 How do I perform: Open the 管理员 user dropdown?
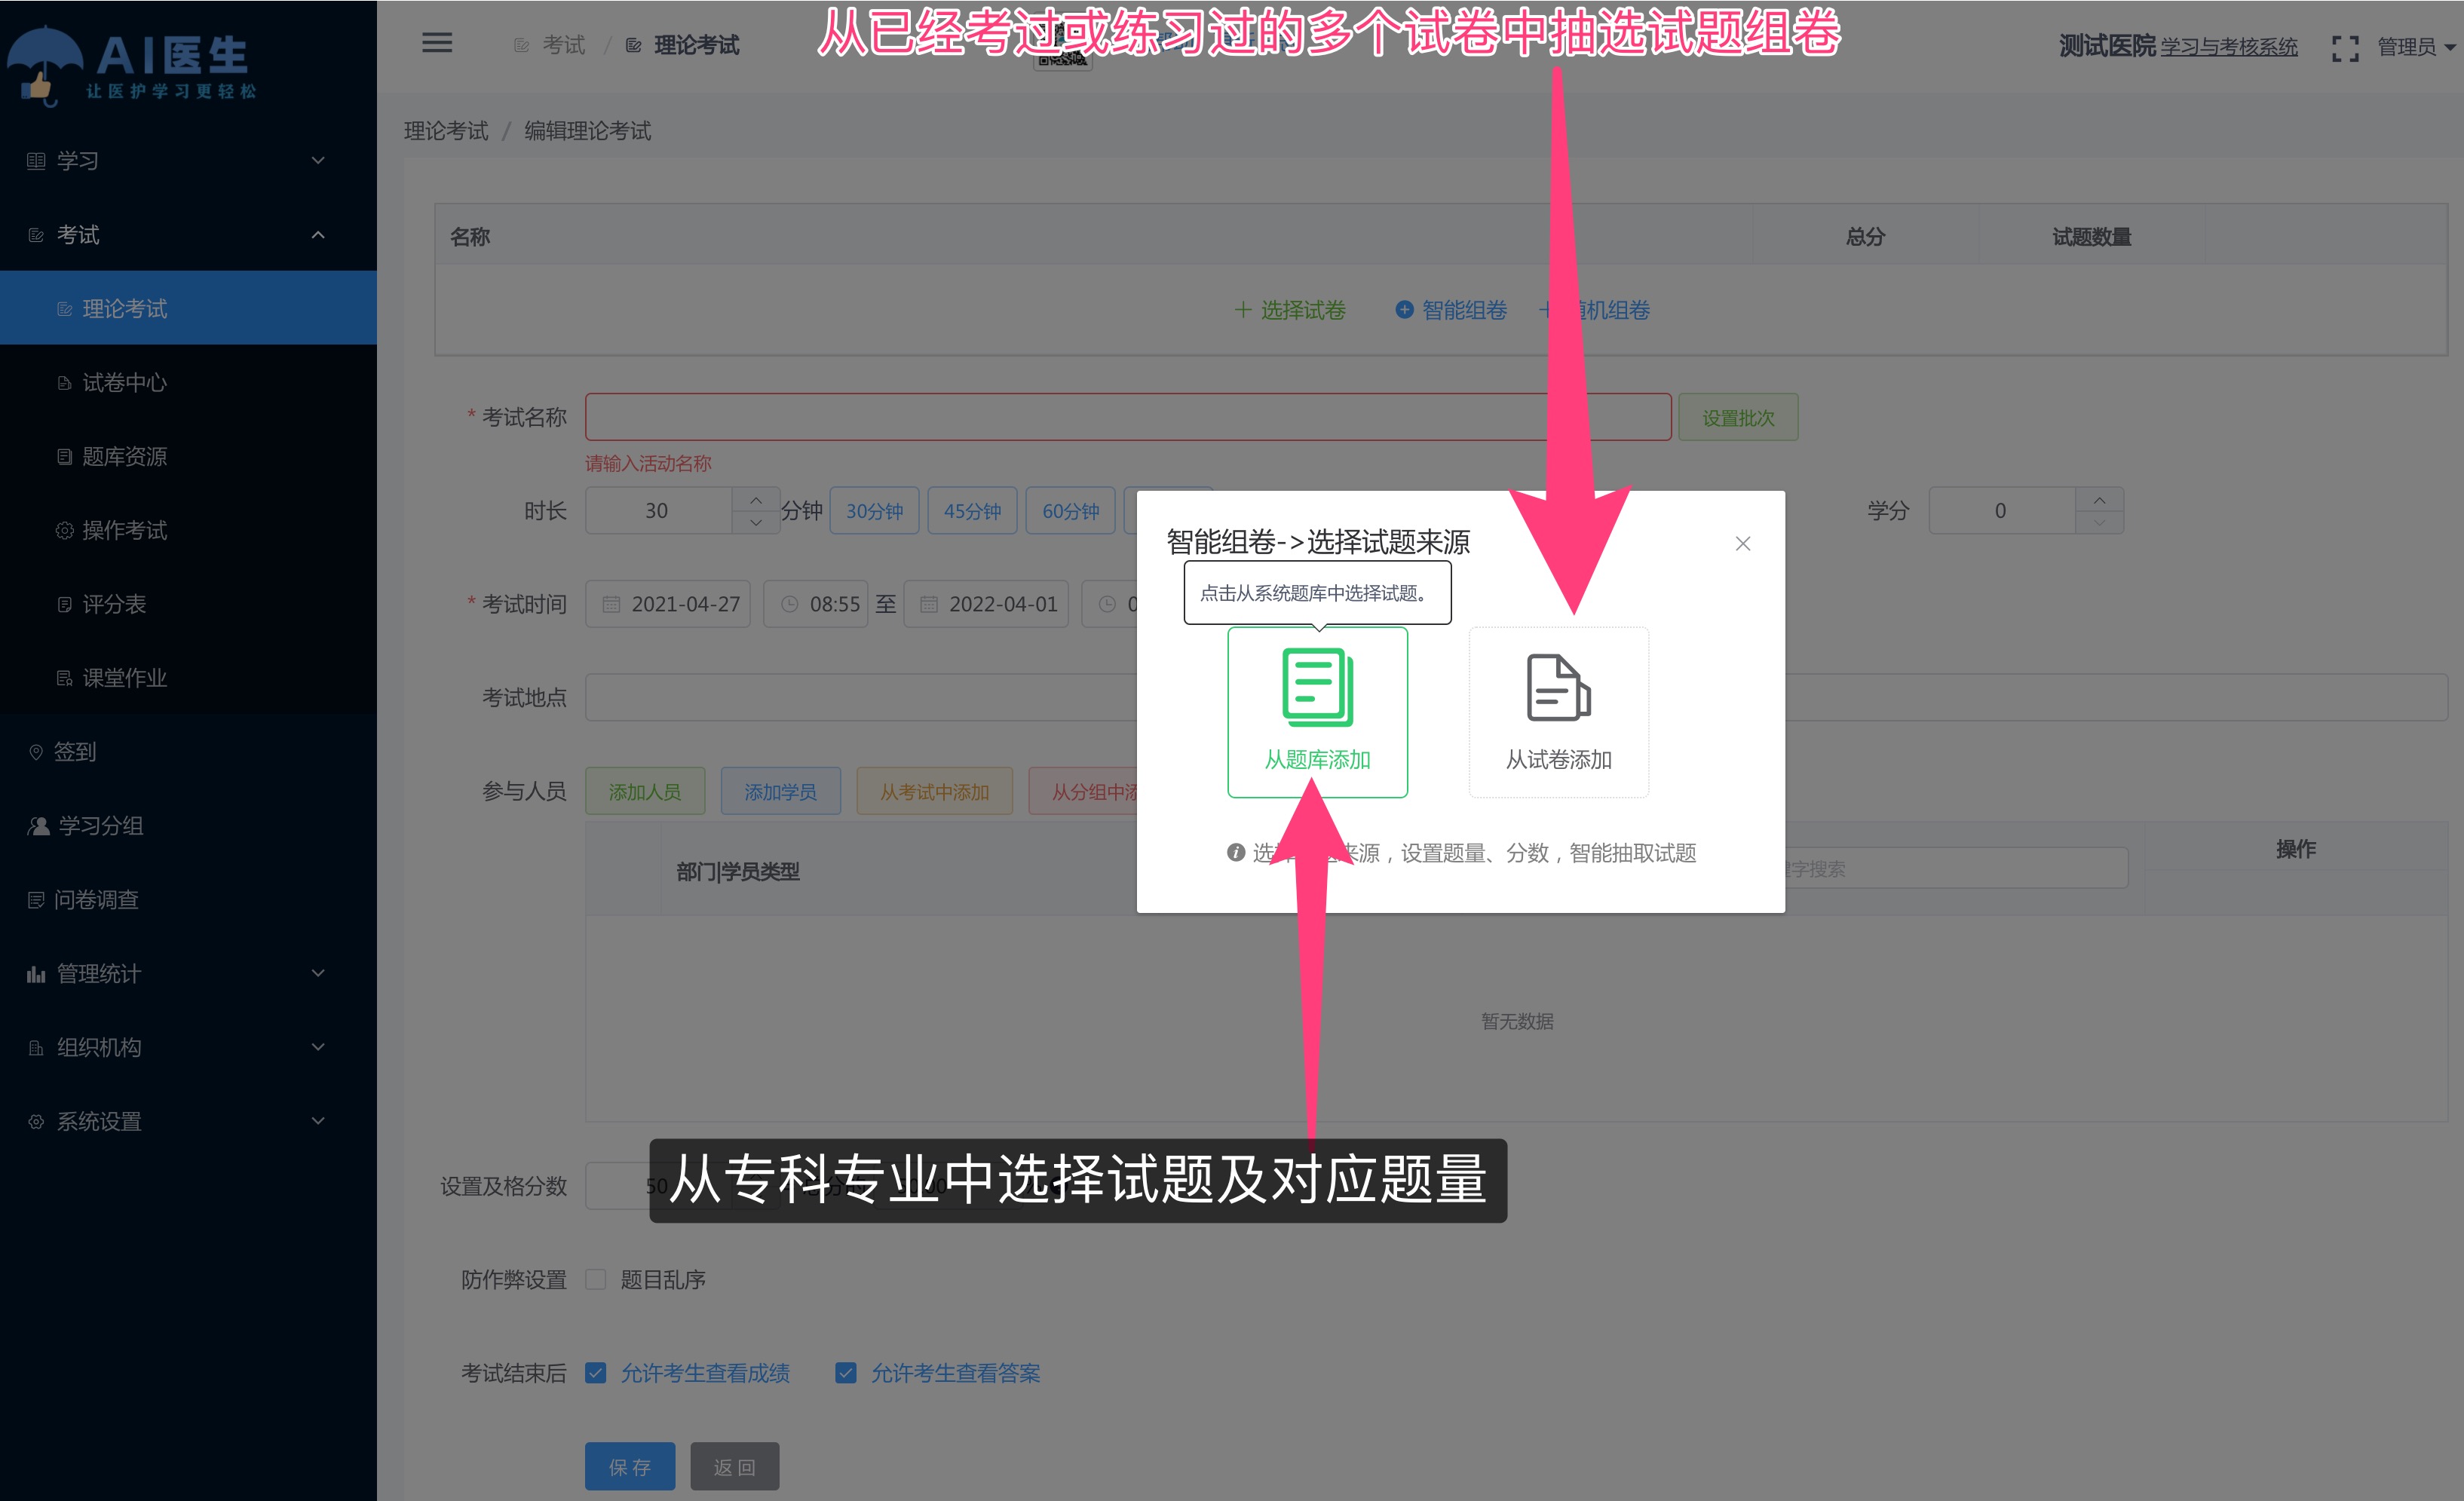pos(2415,47)
